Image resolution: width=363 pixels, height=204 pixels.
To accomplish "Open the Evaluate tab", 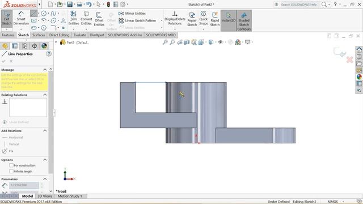I will click(79, 35).
